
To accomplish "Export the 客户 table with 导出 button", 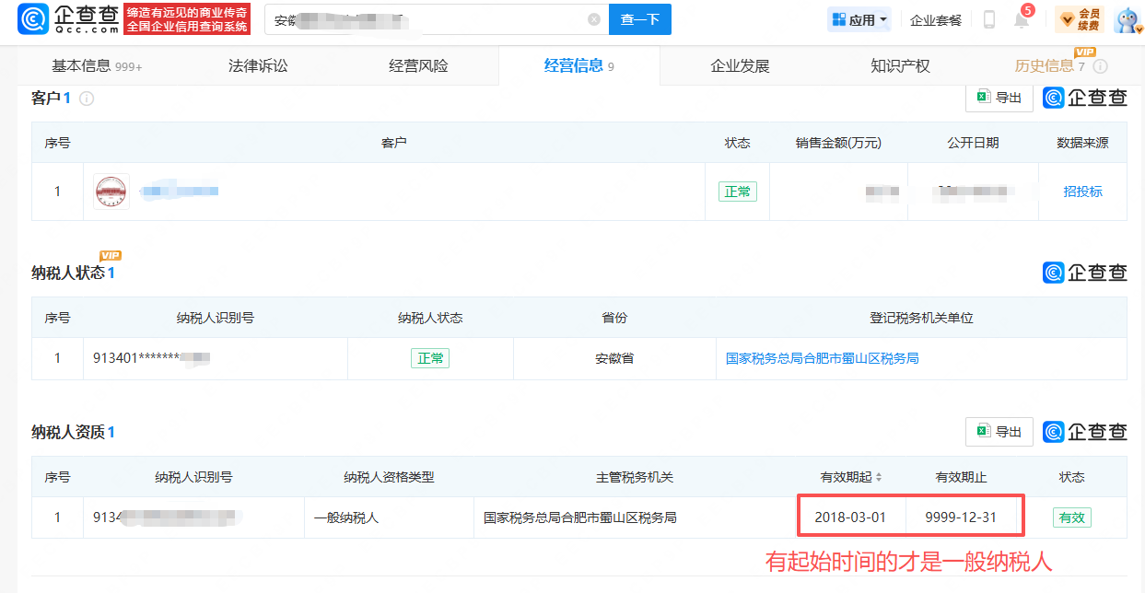I will (999, 98).
